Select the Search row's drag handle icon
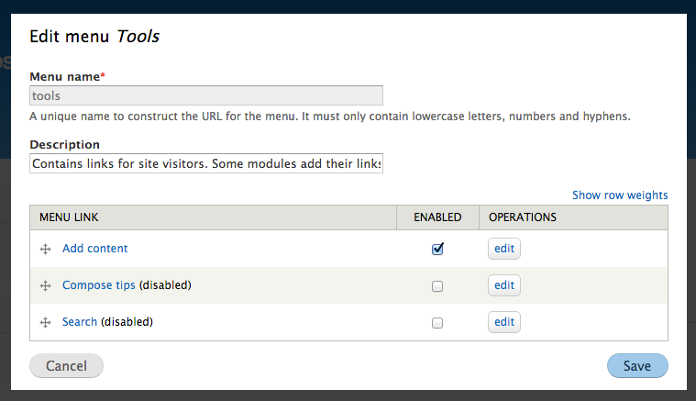Image resolution: width=696 pixels, height=401 pixels. [x=45, y=322]
